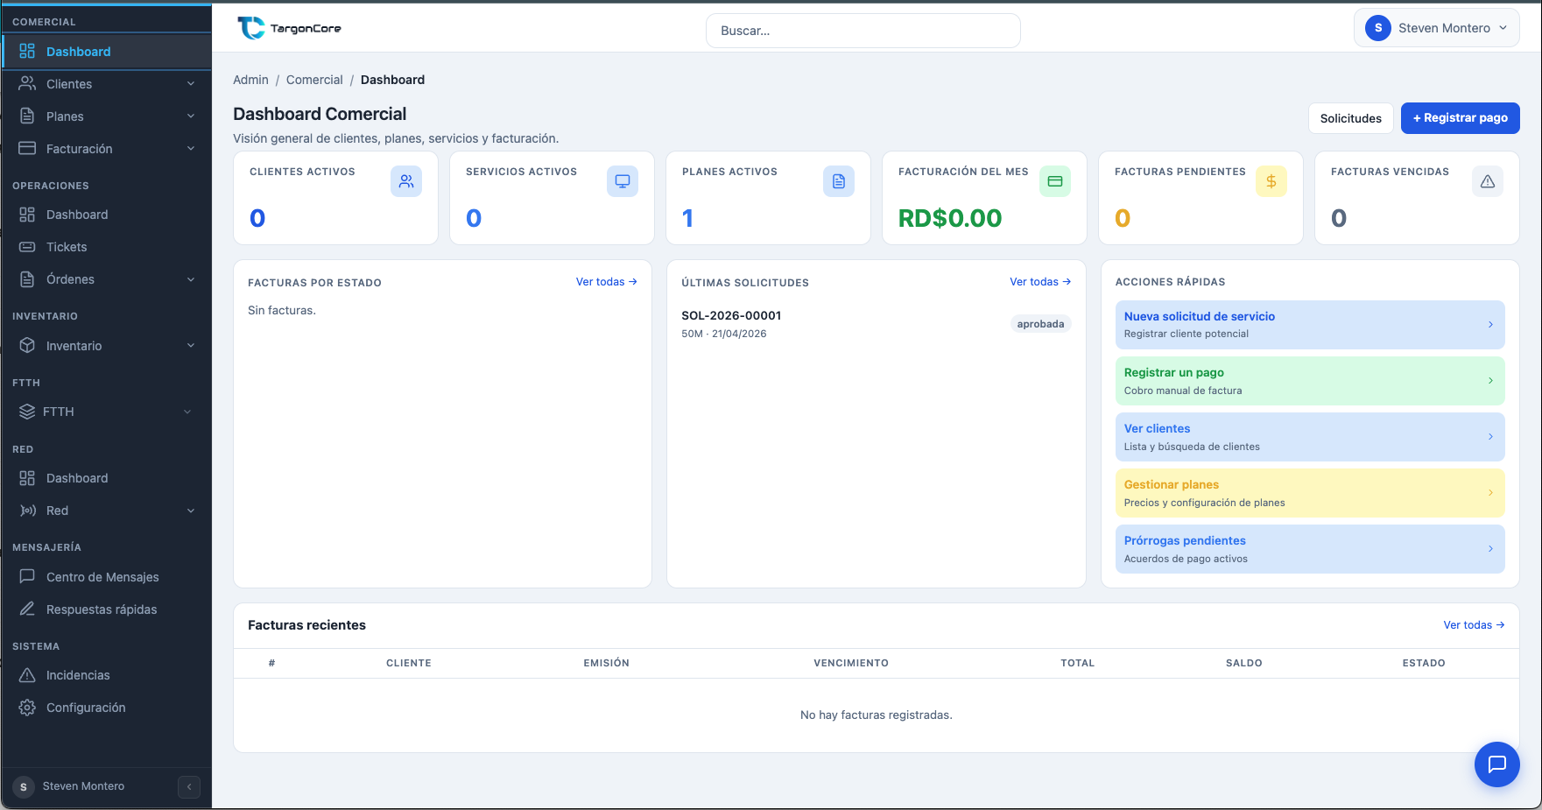This screenshot has width=1542, height=810.
Task: Click the SALDO column header
Action: 1243,663
